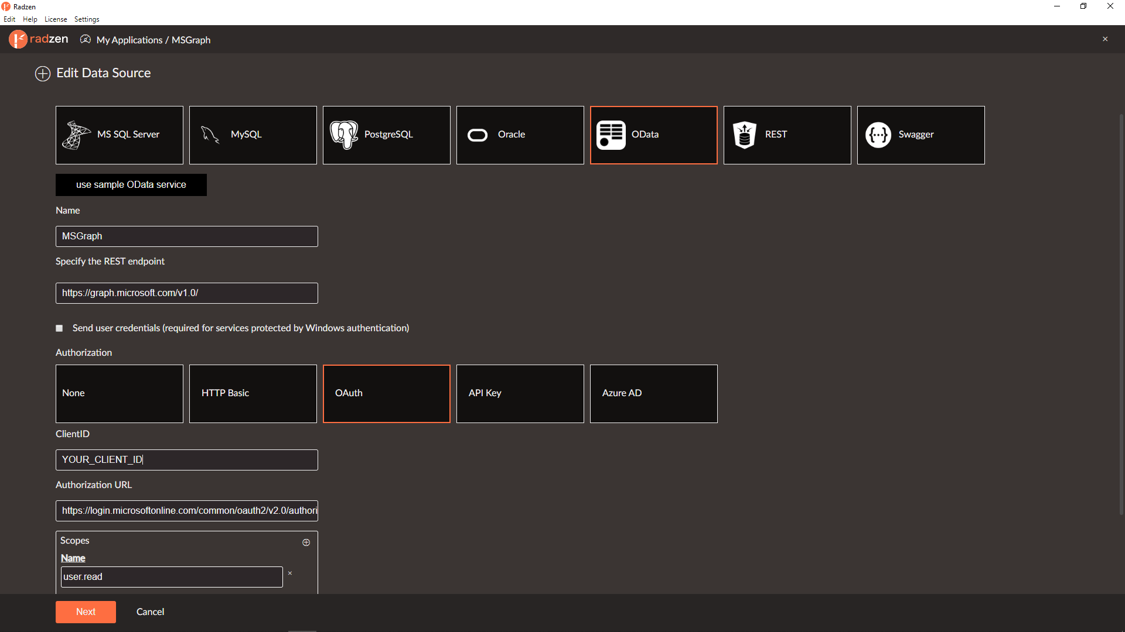Add a new scope with the plus icon
Image resolution: width=1125 pixels, height=632 pixels.
306,542
